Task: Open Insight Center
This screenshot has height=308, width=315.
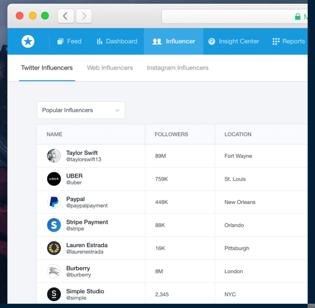Action: click(234, 41)
